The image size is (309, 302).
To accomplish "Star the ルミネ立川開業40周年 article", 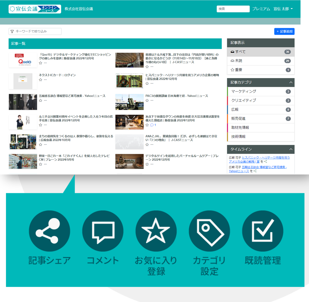I will pos(40,125).
